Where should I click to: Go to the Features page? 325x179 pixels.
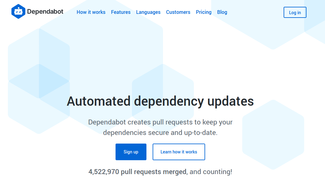[120, 12]
